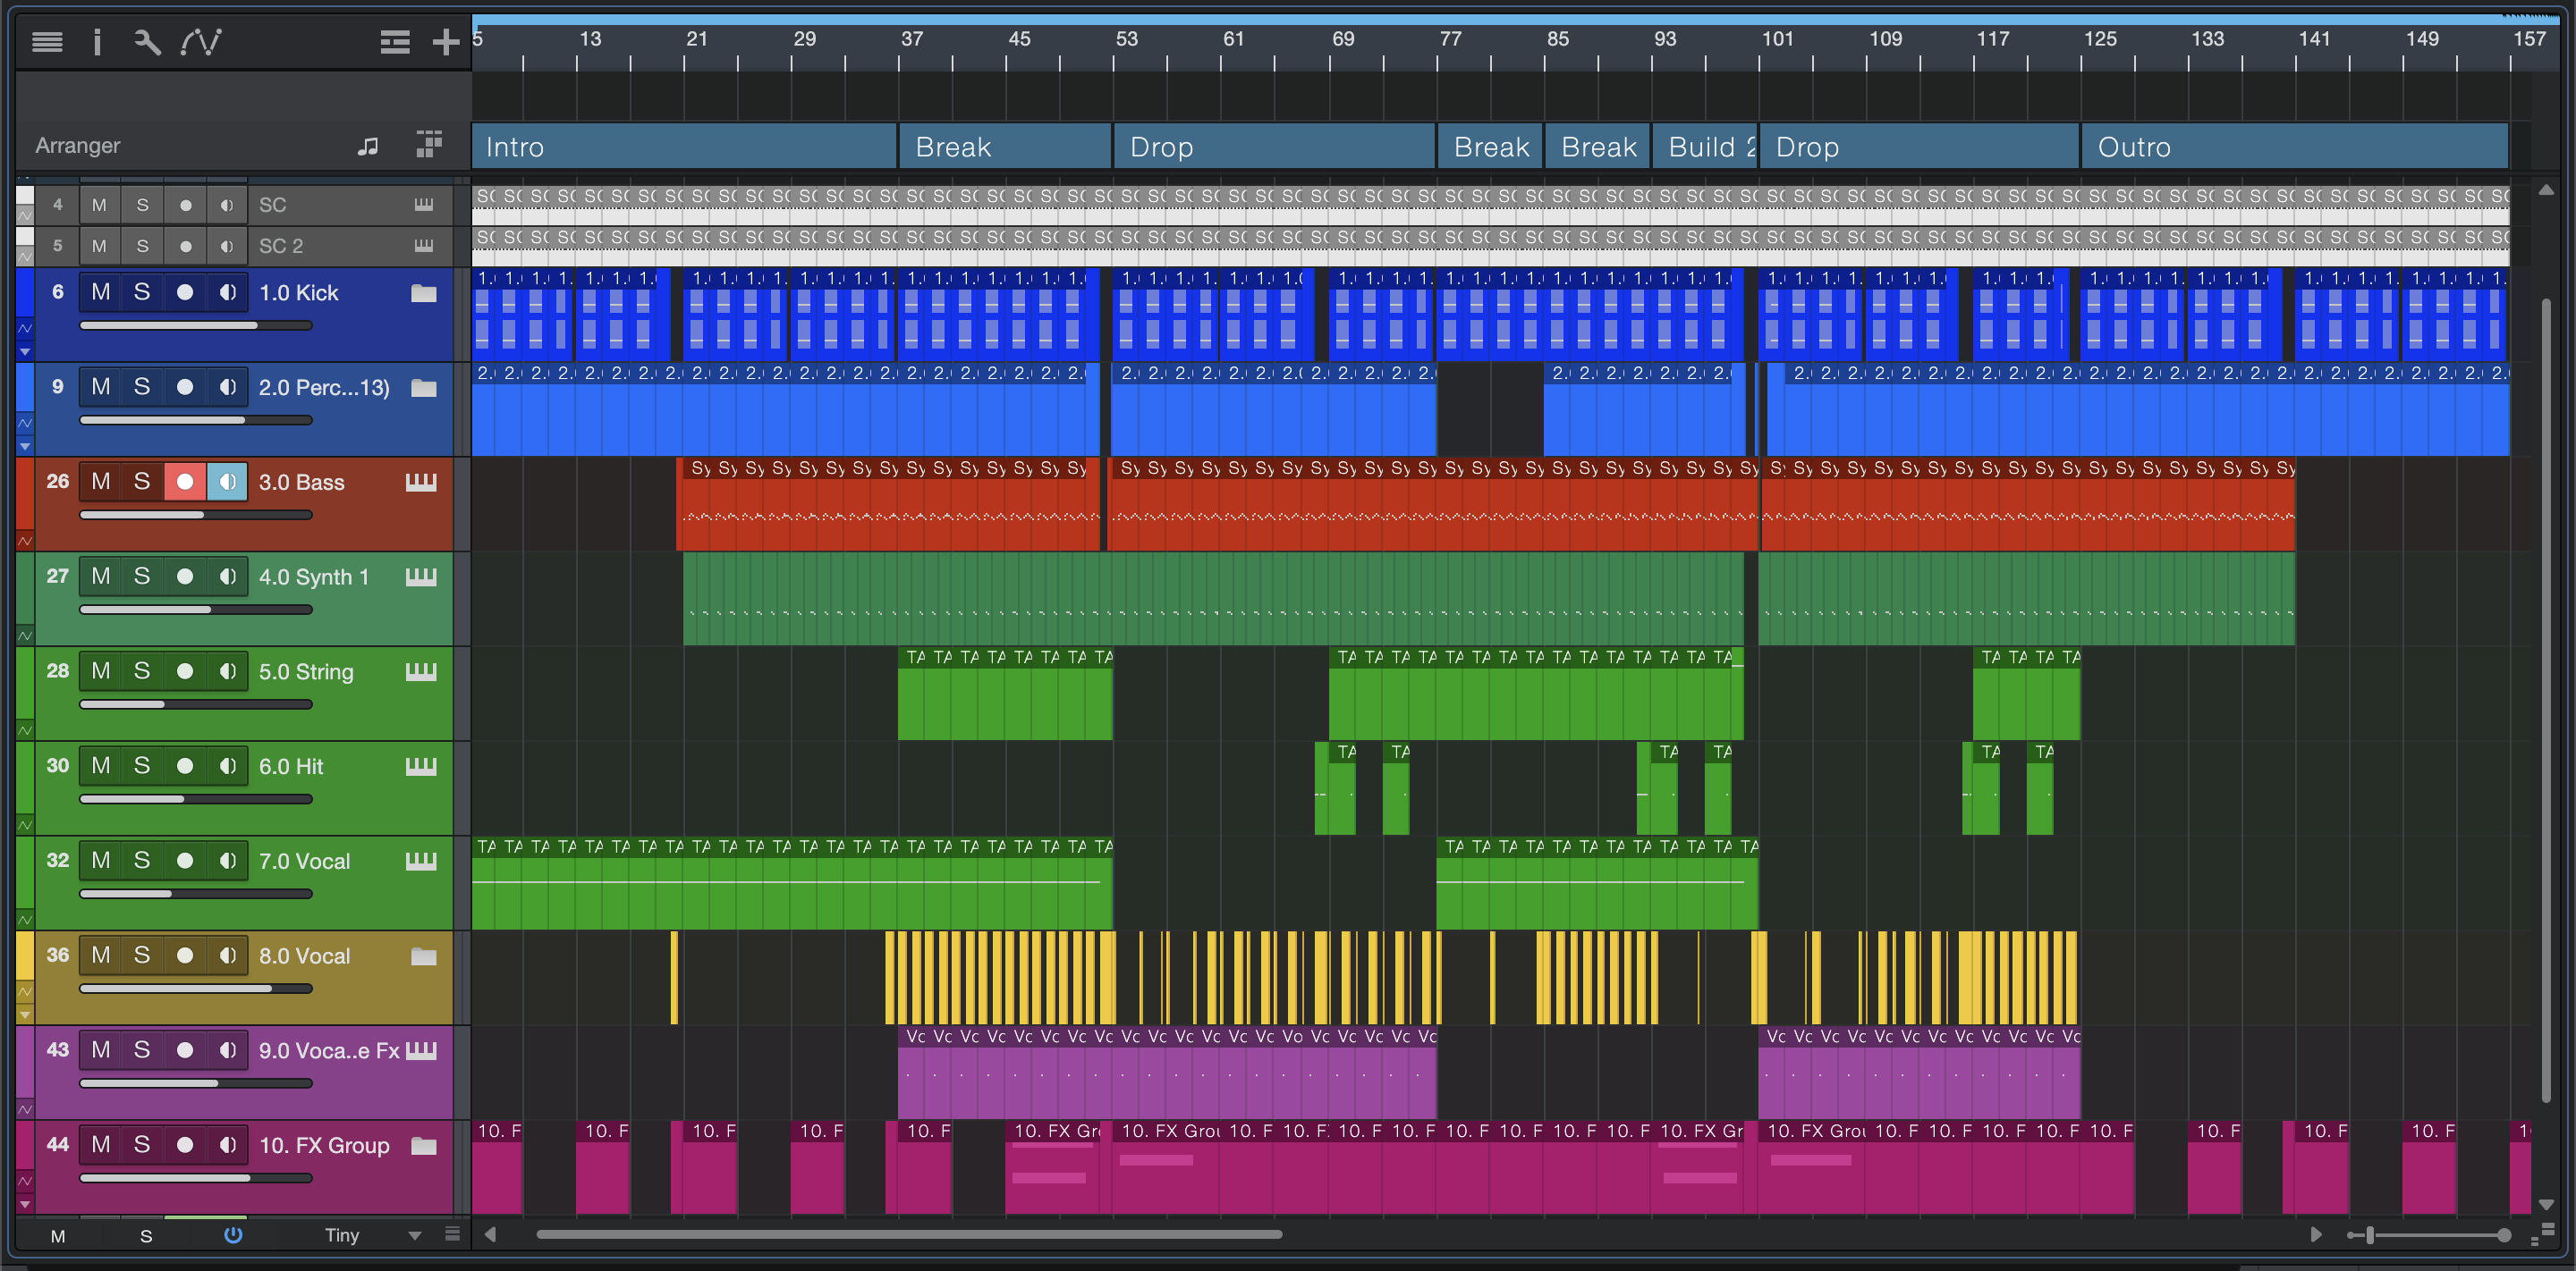2576x1271 pixels.
Task: Expand the 2.0 Perc folder arrow
Action: point(25,447)
